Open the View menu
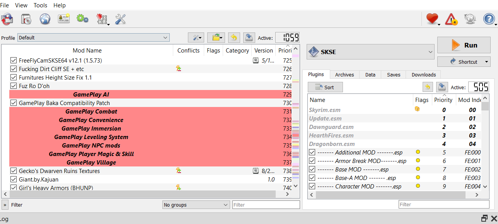 (21, 5)
